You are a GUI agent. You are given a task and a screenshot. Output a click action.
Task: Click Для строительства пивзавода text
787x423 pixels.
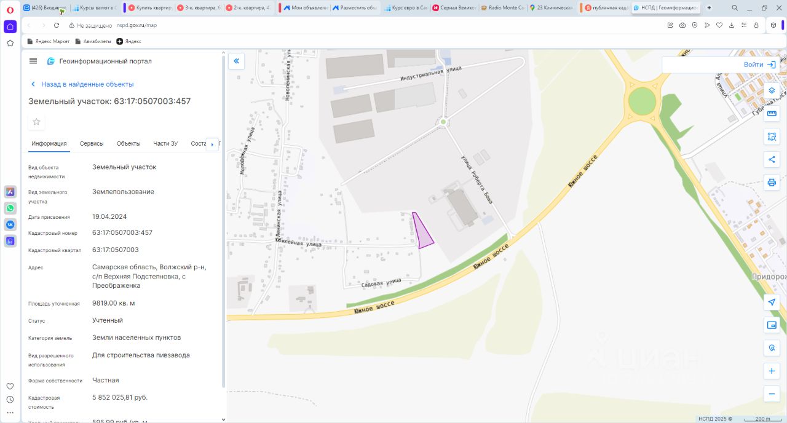[x=141, y=355]
